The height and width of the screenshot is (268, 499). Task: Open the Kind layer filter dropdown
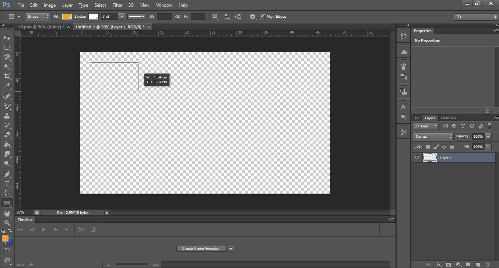click(426, 126)
